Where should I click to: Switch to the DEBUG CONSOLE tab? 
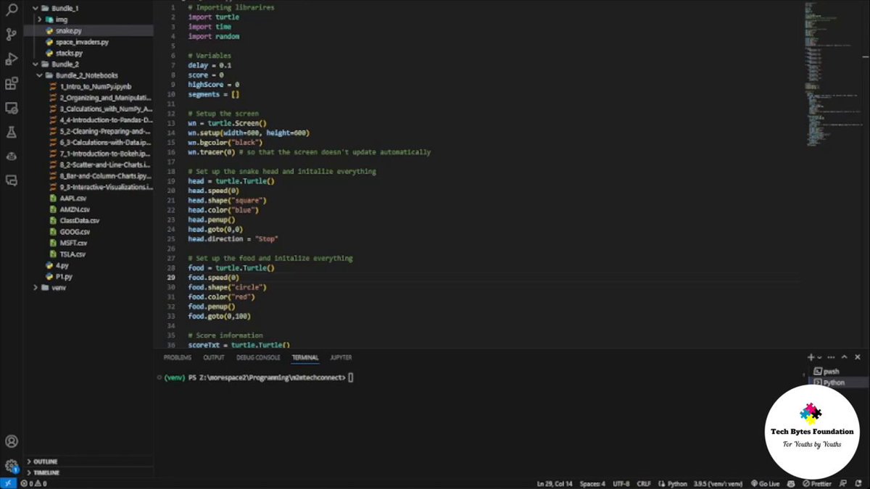(258, 358)
